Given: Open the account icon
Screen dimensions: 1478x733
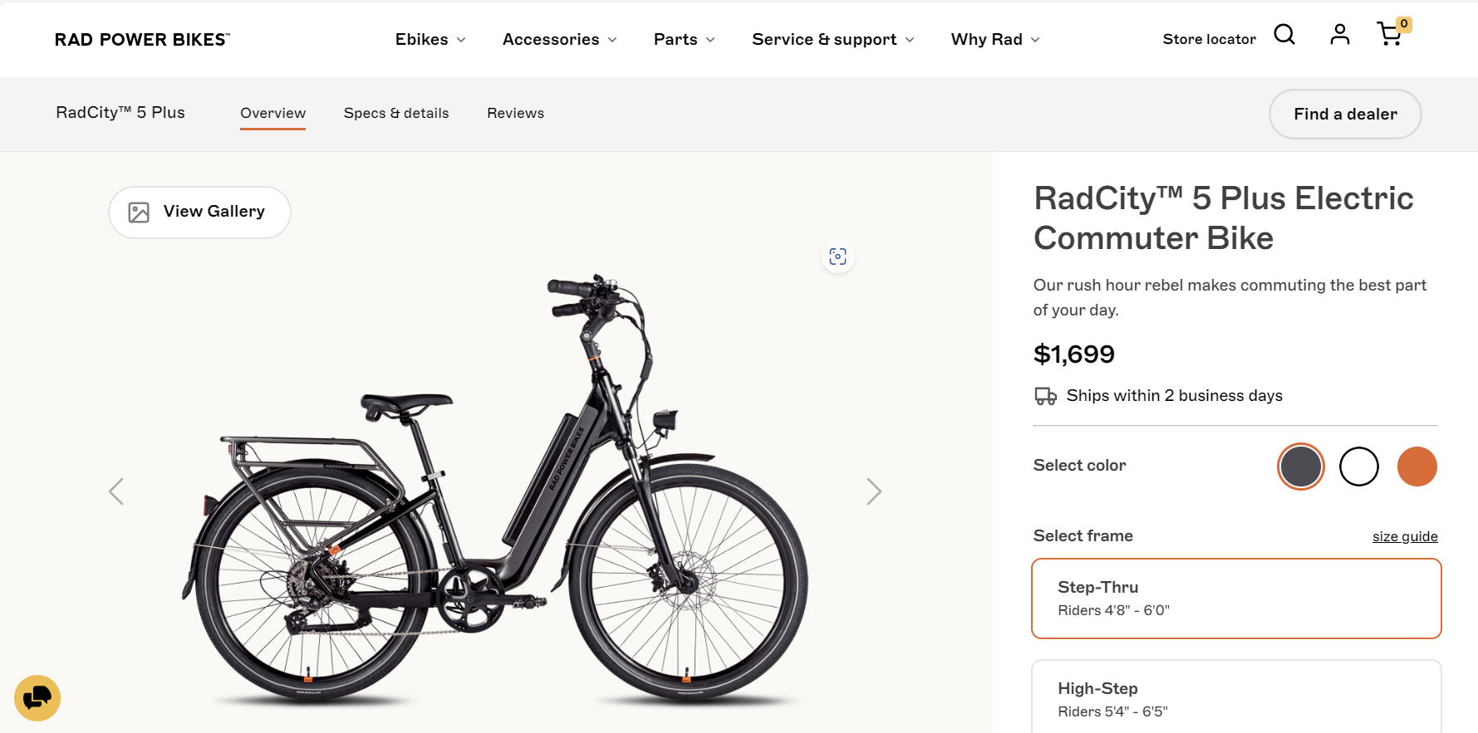Looking at the screenshot, I should point(1339,35).
